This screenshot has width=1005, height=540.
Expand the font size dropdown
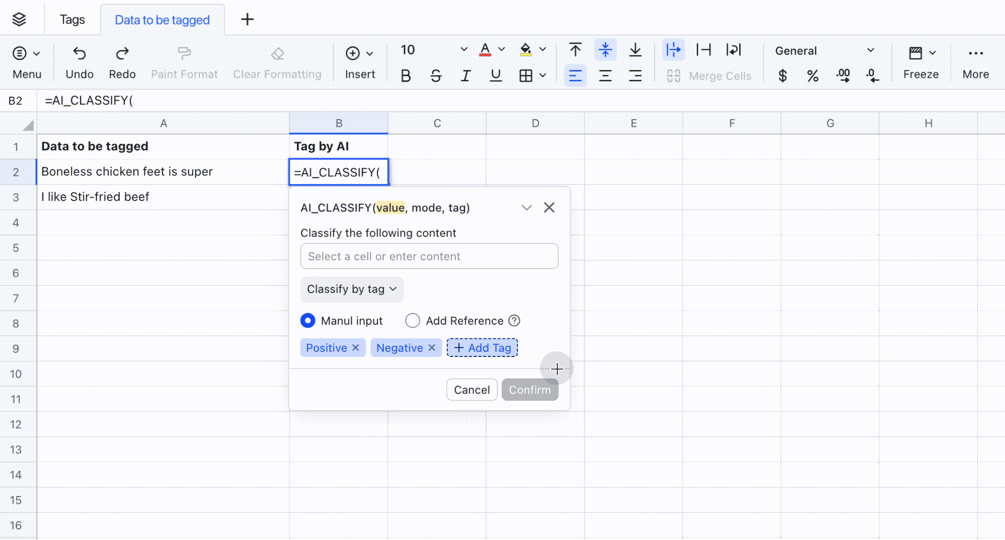point(464,50)
